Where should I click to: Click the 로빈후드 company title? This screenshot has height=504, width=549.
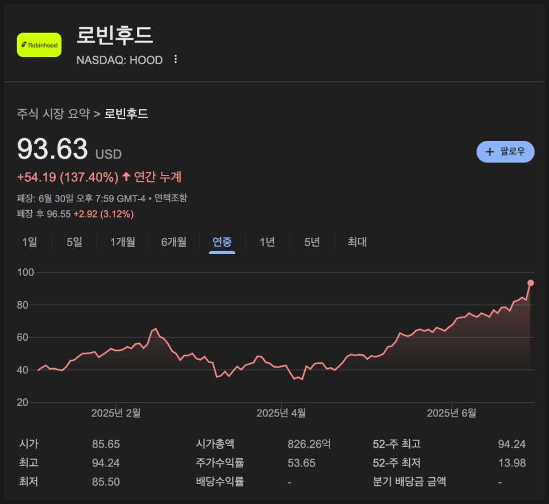click(114, 35)
